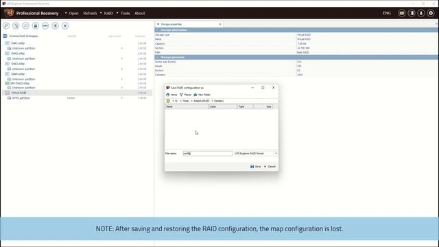Select the Disk4 storage row
The width and height of the screenshot is (439, 247).
point(77,74)
